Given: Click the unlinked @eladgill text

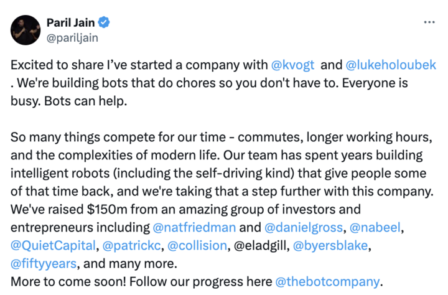Looking at the screenshot, I should point(260,246).
